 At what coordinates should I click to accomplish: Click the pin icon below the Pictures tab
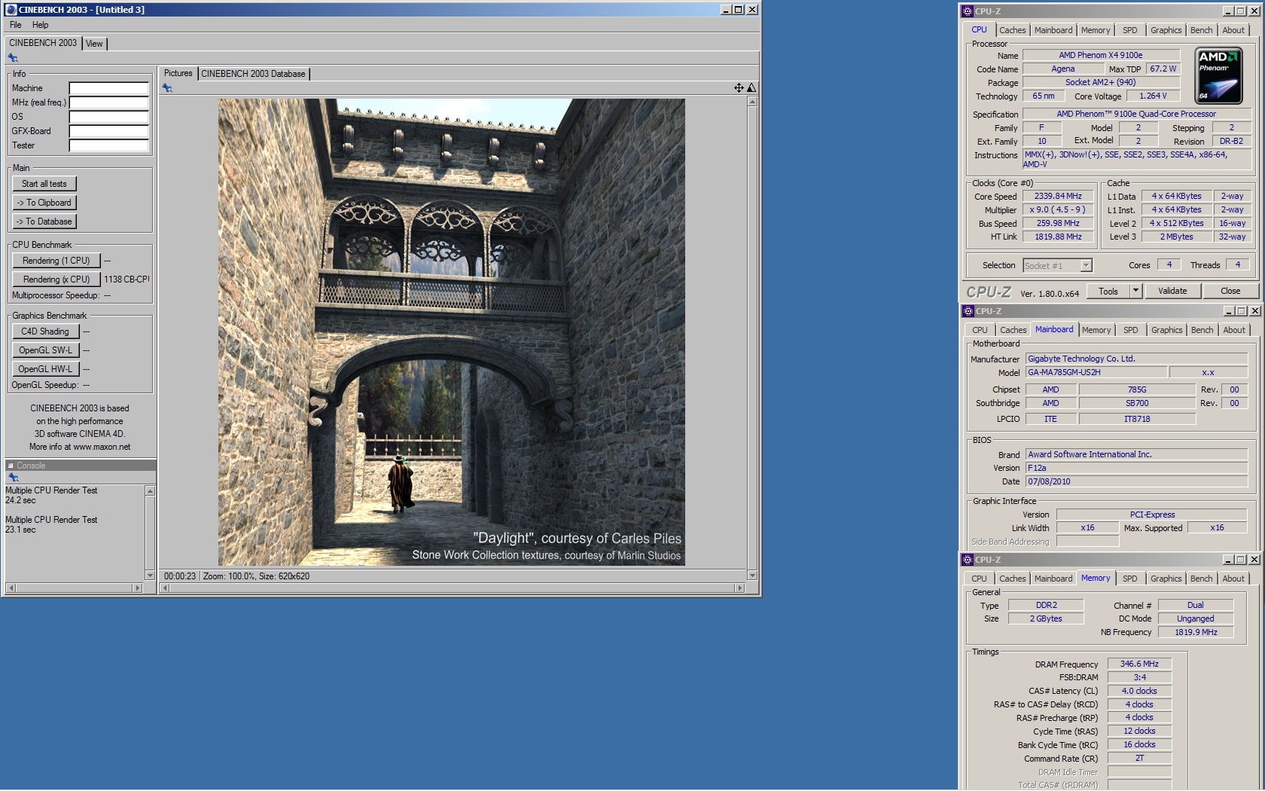point(167,88)
